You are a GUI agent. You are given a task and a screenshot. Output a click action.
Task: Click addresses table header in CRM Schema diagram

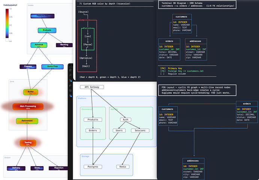click(196, 41)
